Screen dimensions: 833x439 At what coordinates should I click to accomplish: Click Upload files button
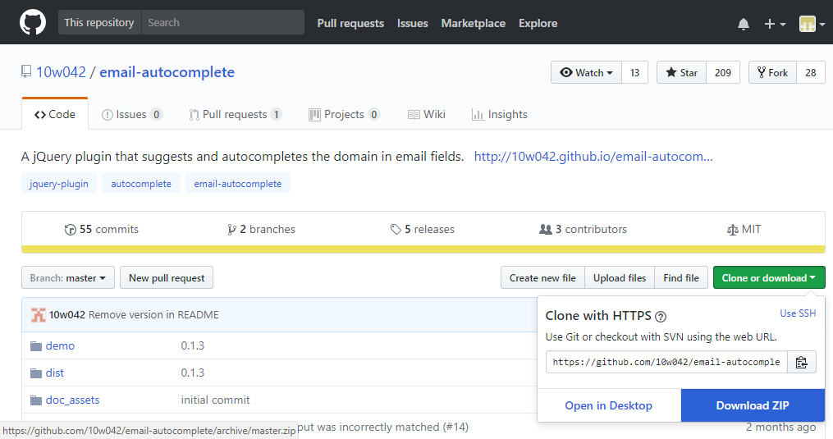pos(620,278)
